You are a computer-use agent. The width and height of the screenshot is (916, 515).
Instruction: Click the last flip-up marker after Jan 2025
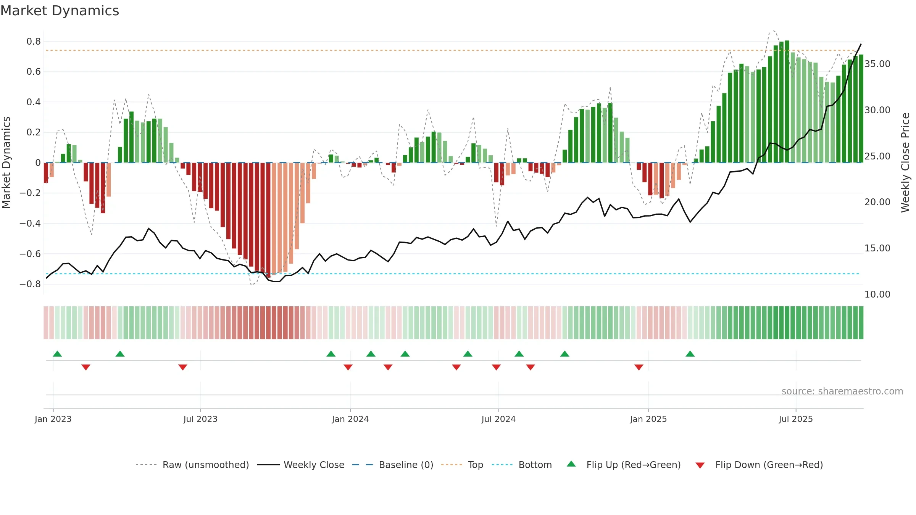pyautogui.click(x=690, y=354)
